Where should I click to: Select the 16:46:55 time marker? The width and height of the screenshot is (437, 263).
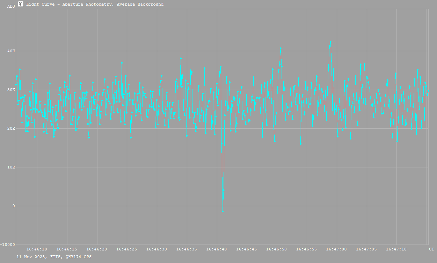click(x=306, y=249)
